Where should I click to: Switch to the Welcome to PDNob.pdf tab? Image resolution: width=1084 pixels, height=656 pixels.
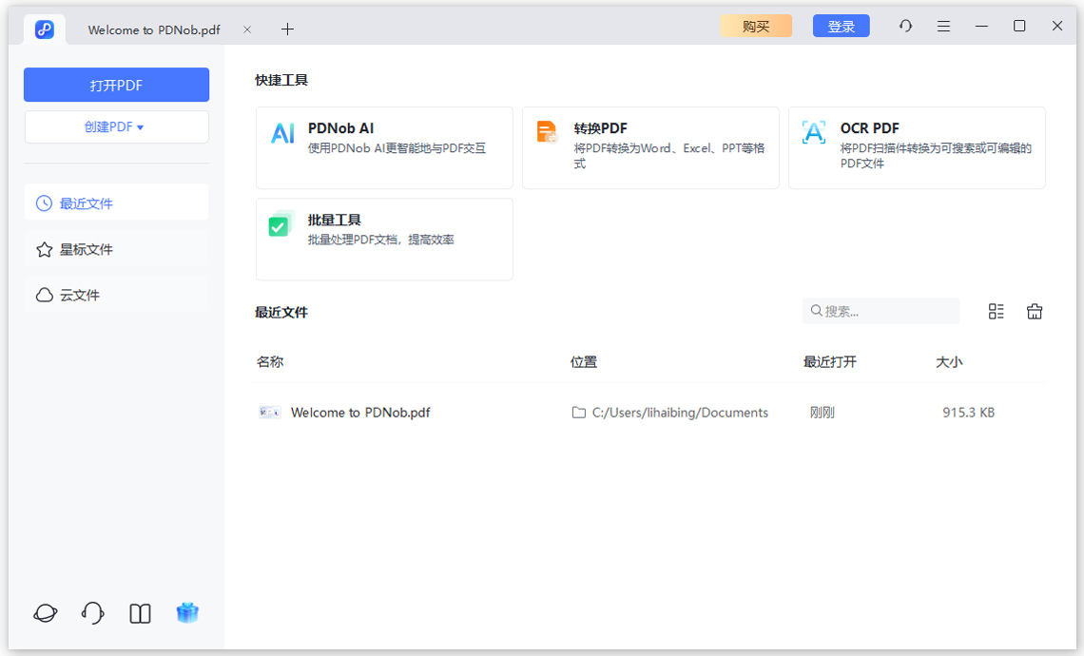click(152, 29)
